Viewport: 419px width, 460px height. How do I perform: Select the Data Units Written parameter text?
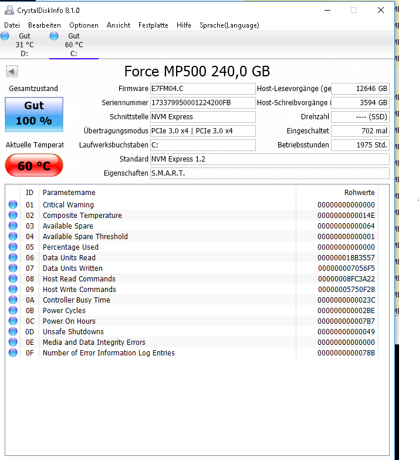click(73, 268)
